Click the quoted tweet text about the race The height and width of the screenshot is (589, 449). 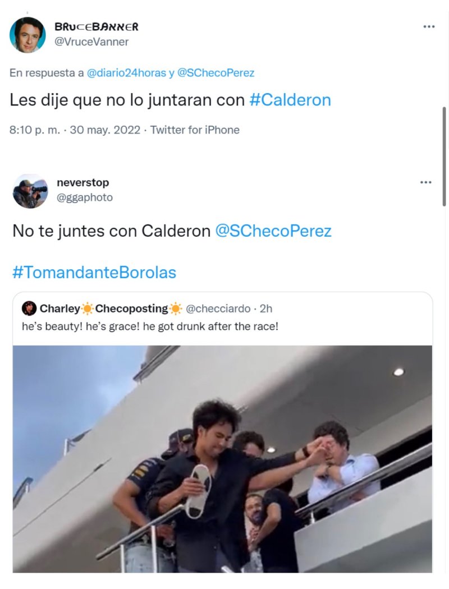(x=150, y=326)
